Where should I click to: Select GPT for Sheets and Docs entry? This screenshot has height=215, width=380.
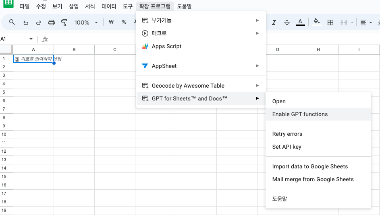[201, 98]
